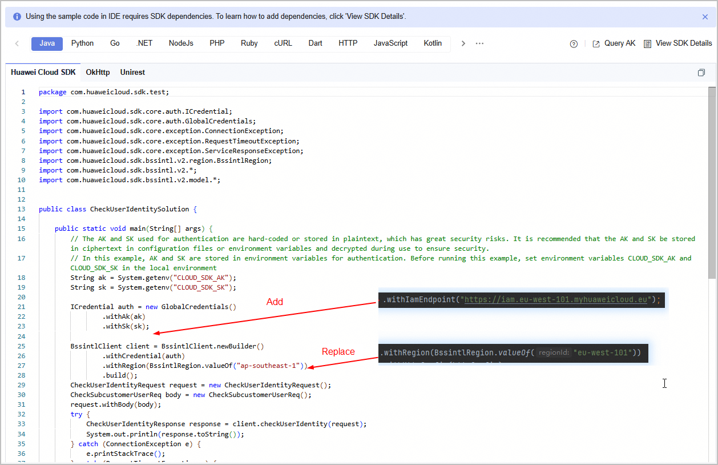Screen dimensions: 718x465
Task: Click the e.printStackTrace(); line
Action: (126, 454)
